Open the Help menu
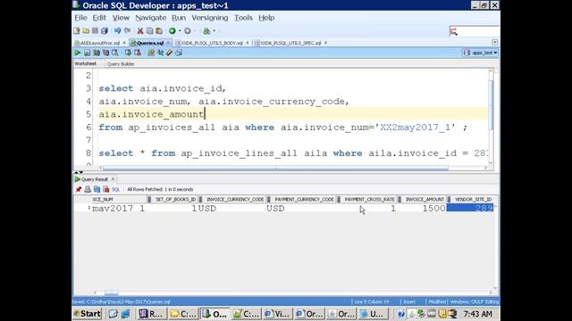572x321 pixels. [x=266, y=18]
